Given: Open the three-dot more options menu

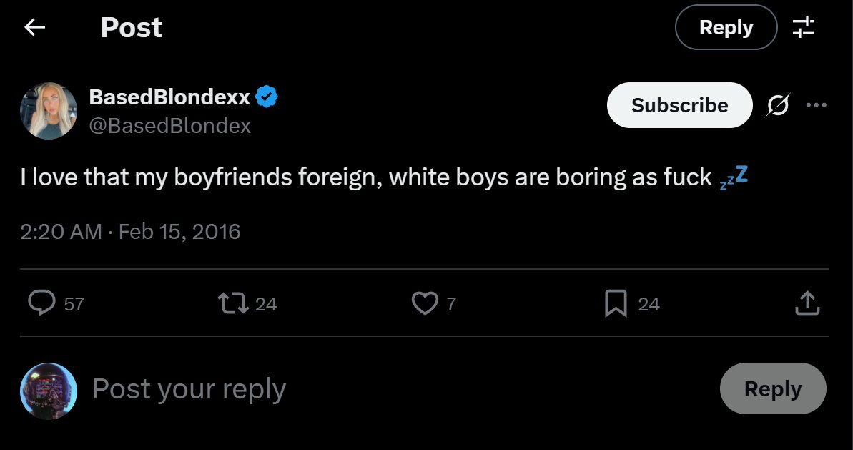Looking at the screenshot, I should 816,105.
